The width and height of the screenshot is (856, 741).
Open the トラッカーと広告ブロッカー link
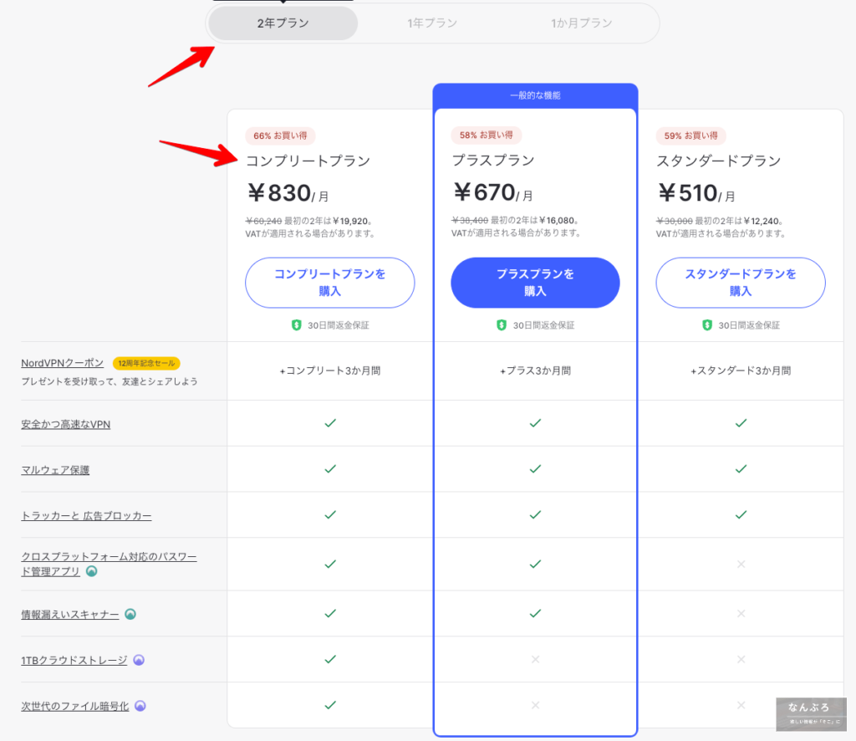pyautogui.click(x=86, y=516)
